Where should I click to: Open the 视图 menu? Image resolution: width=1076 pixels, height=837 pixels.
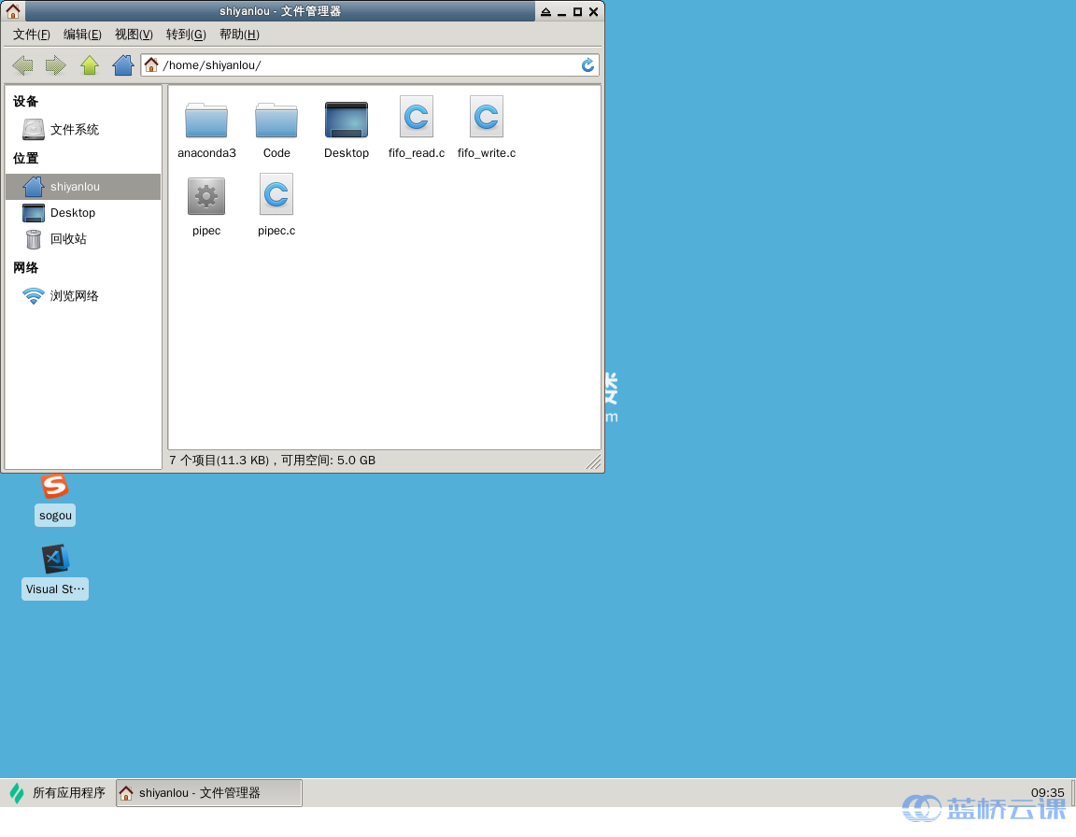click(x=133, y=33)
